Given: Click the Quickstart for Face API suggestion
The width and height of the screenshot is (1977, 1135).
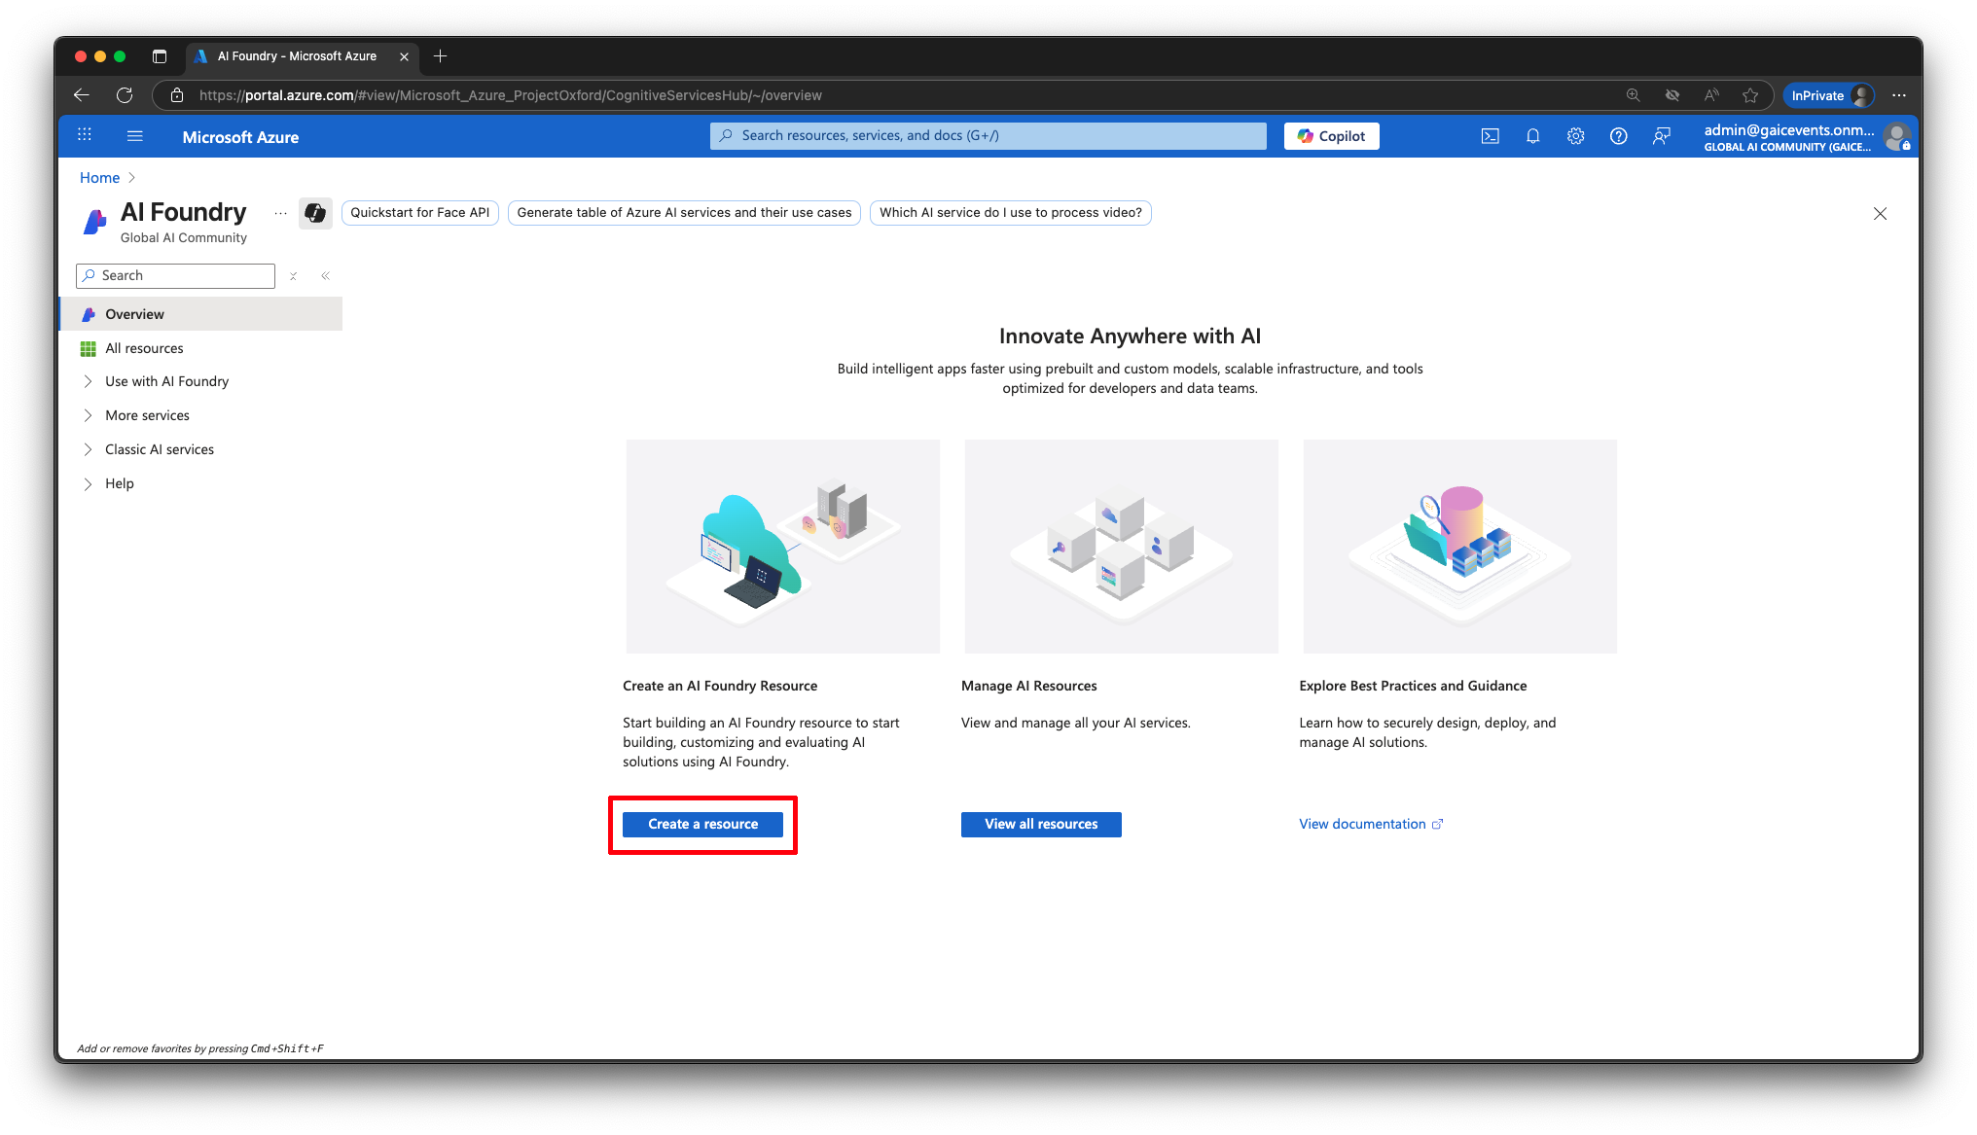Looking at the screenshot, I should click(419, 213).
